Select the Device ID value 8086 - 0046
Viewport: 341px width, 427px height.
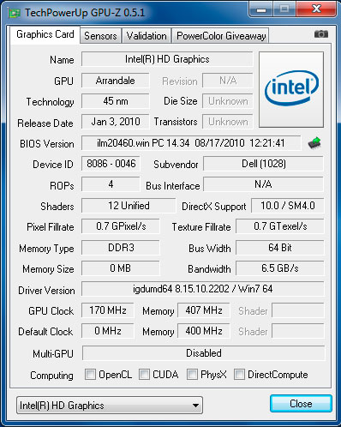pos(111,164)
